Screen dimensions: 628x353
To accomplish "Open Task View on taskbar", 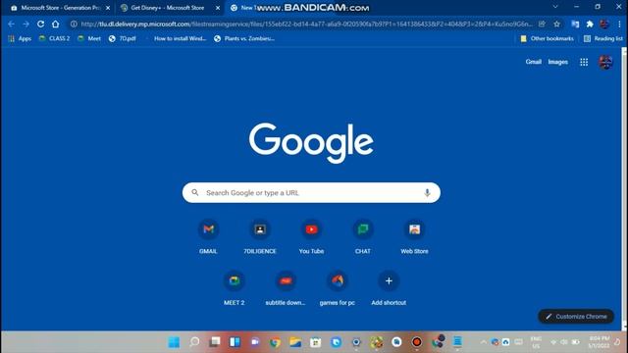I will pos(215,342).
